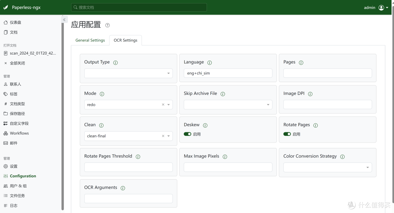The width and height of the screenshot is (394, 213).
Task: Click the Max Image Pixels info icon
Action: (225, 156)
